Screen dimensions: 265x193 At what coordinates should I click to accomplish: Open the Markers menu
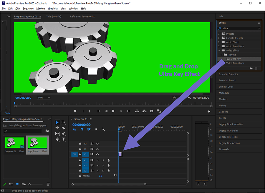41,9
